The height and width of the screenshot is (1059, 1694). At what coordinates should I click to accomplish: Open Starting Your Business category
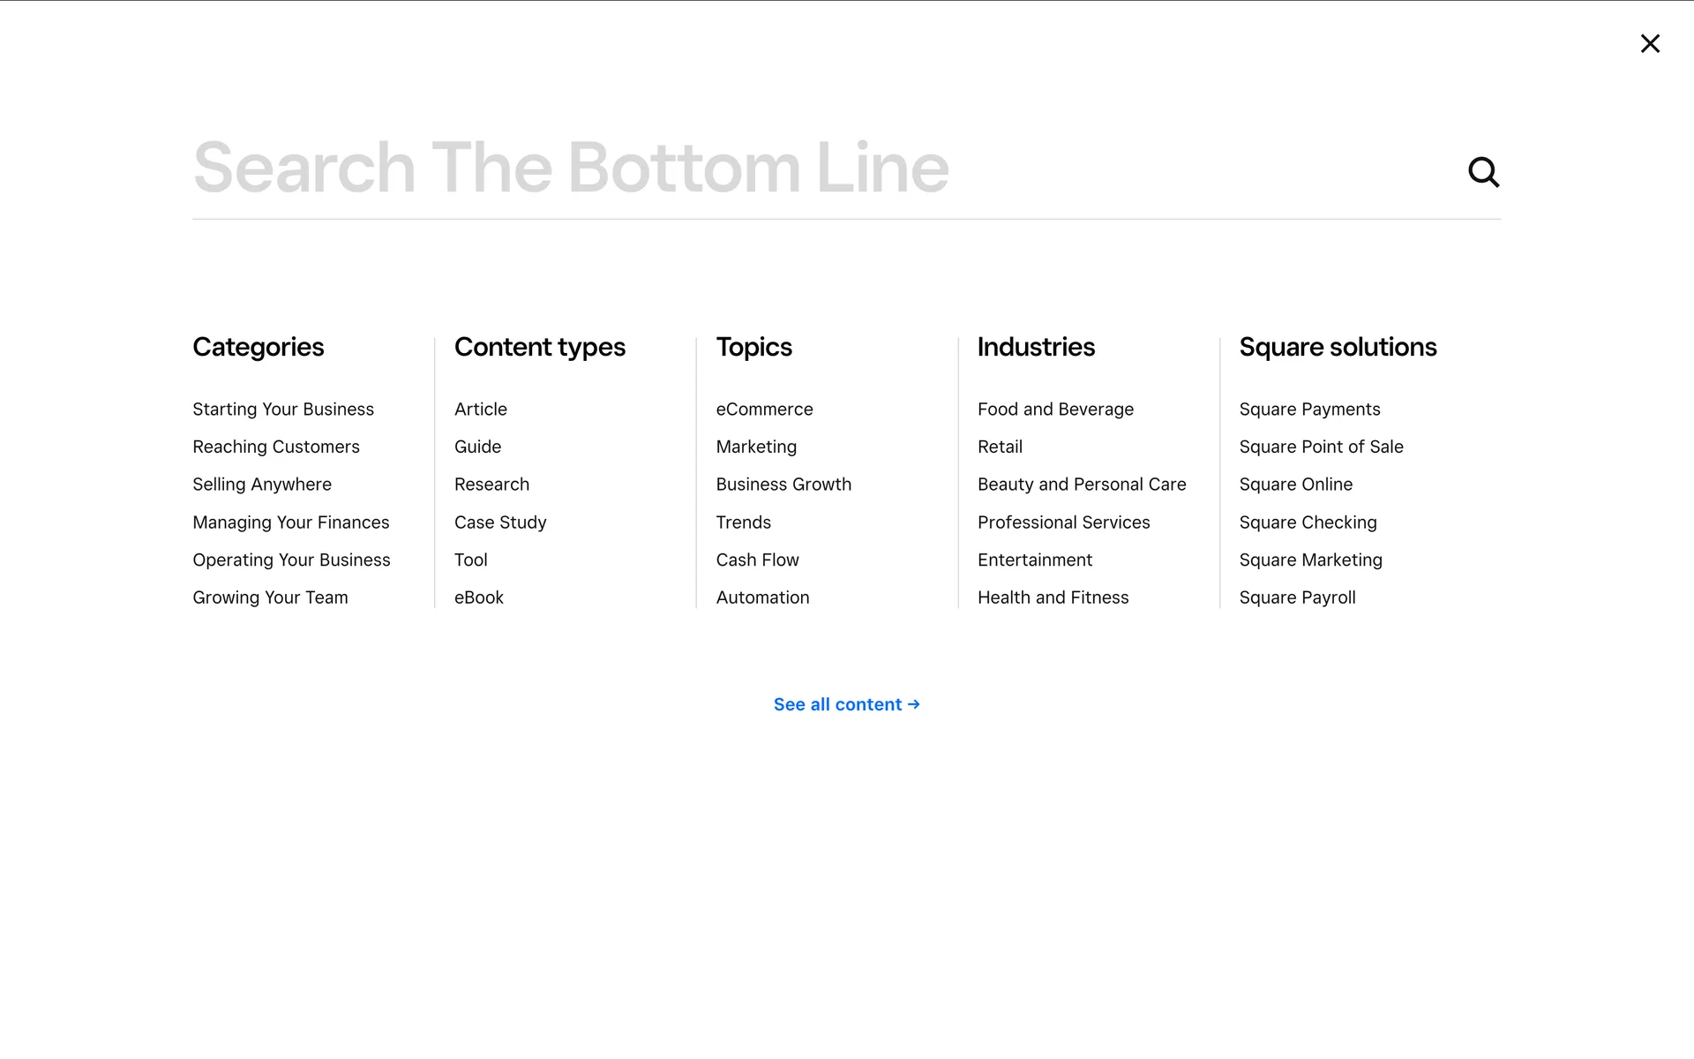click(283, 409)
